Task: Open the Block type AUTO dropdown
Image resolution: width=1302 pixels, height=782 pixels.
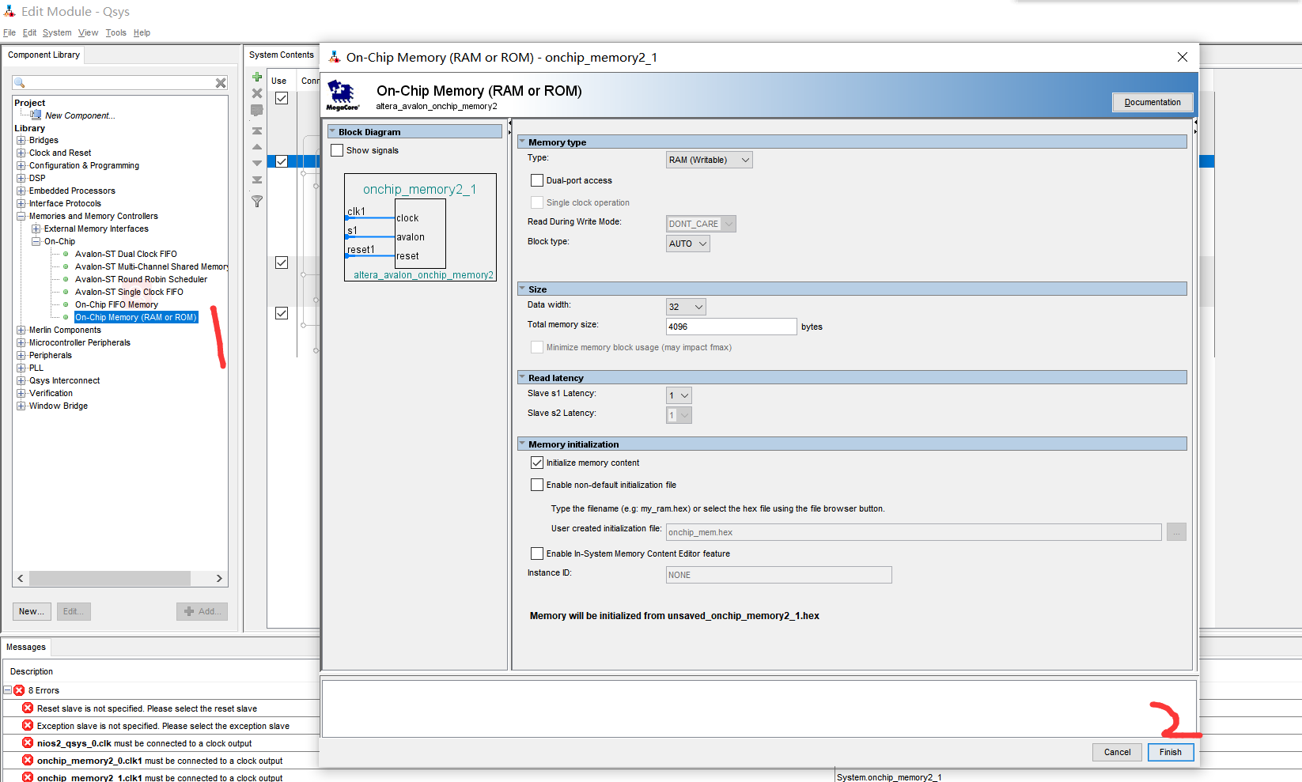Action: tap(688, 244)
